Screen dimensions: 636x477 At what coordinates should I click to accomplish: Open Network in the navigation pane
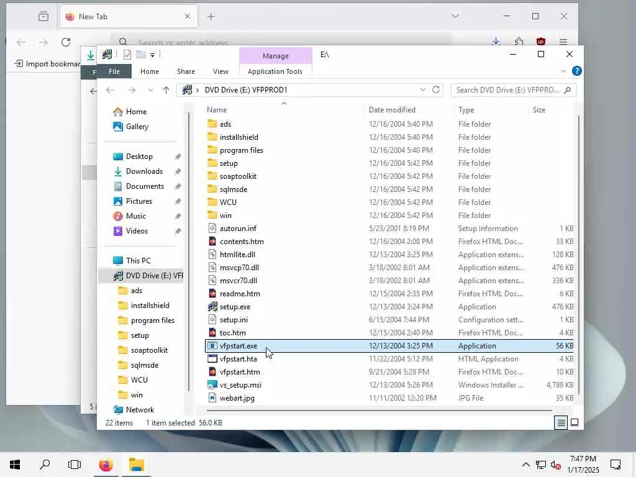140,410
